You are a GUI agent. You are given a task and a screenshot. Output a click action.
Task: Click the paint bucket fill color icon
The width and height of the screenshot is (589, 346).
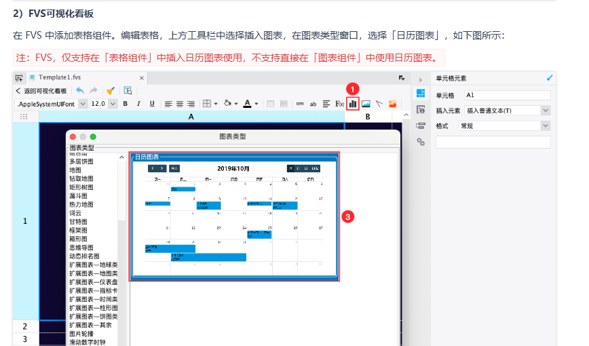coord(227,103)
